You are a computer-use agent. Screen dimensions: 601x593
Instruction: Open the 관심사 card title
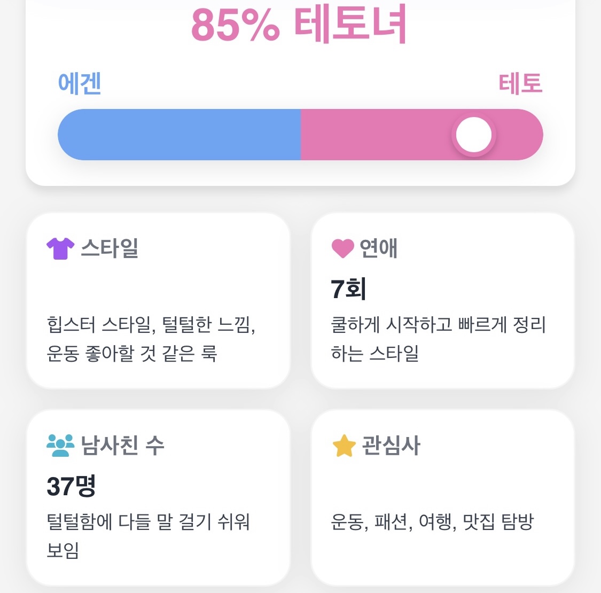click(x=391, y=446)
